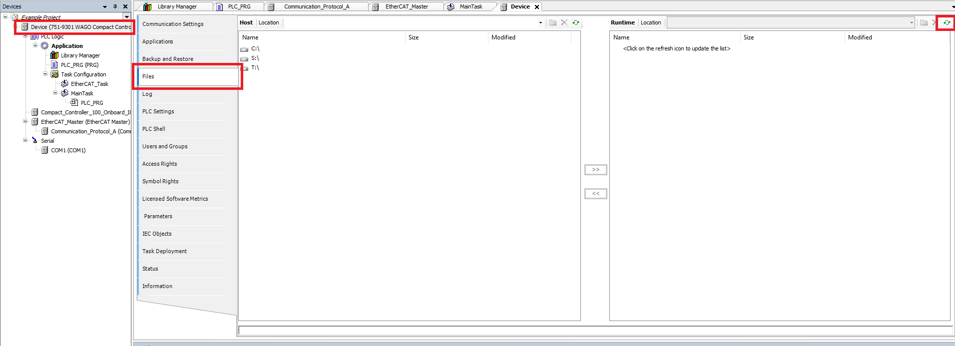
Task: Copy files to host with << button
Action: [x=595, y=194]
